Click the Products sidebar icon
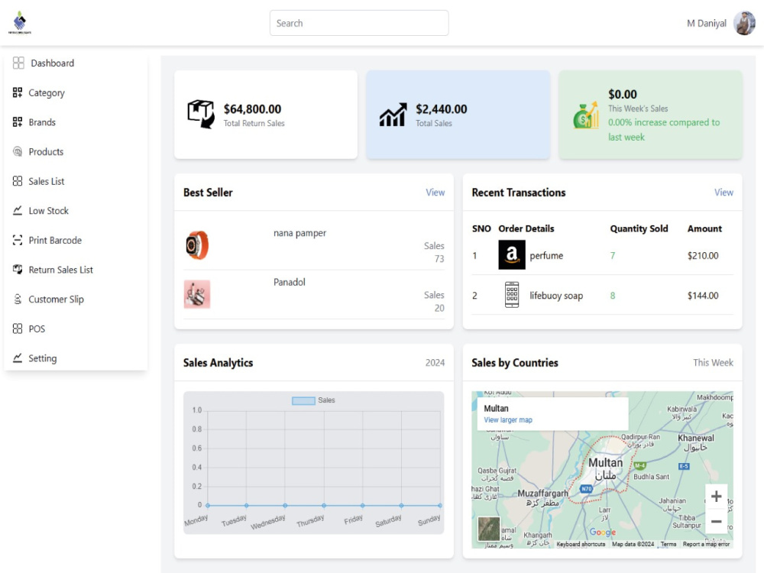Image resolution: width=764 pixels, height=573 pixels. coord(18,151)
